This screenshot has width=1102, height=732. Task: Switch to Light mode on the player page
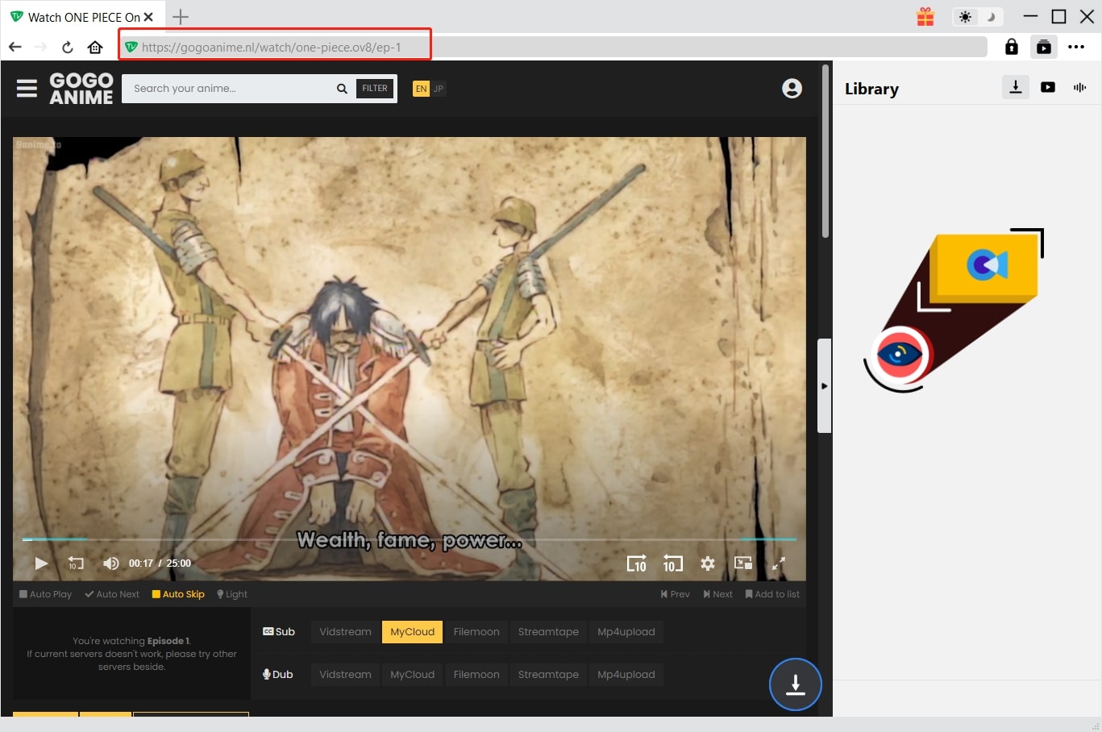click(231, 594)
